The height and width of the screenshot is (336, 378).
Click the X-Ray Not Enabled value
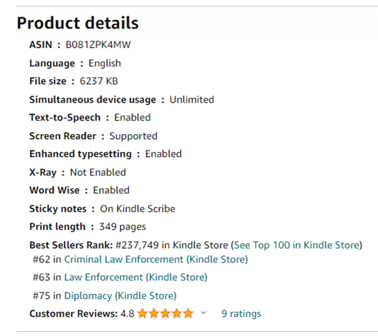tap(98, 173)
